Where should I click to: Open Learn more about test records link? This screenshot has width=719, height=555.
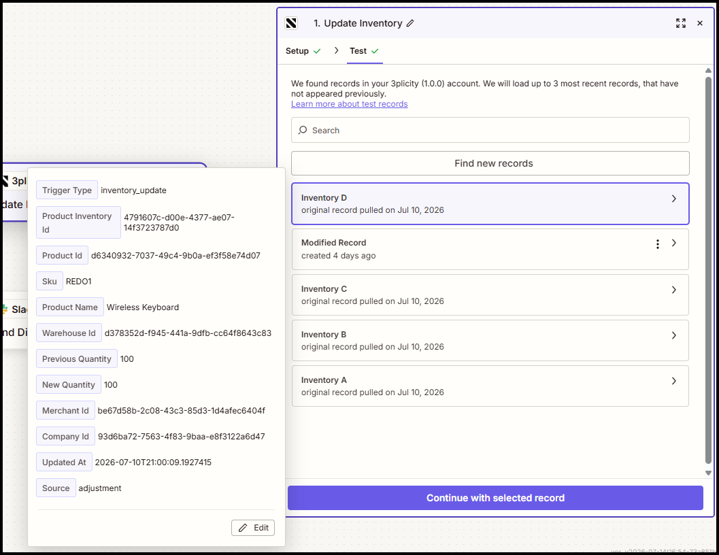[x=350, y=104]
